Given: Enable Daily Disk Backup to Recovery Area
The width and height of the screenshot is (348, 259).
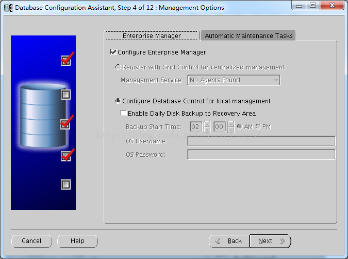Looking at the screenshot, I should [123, 113].
